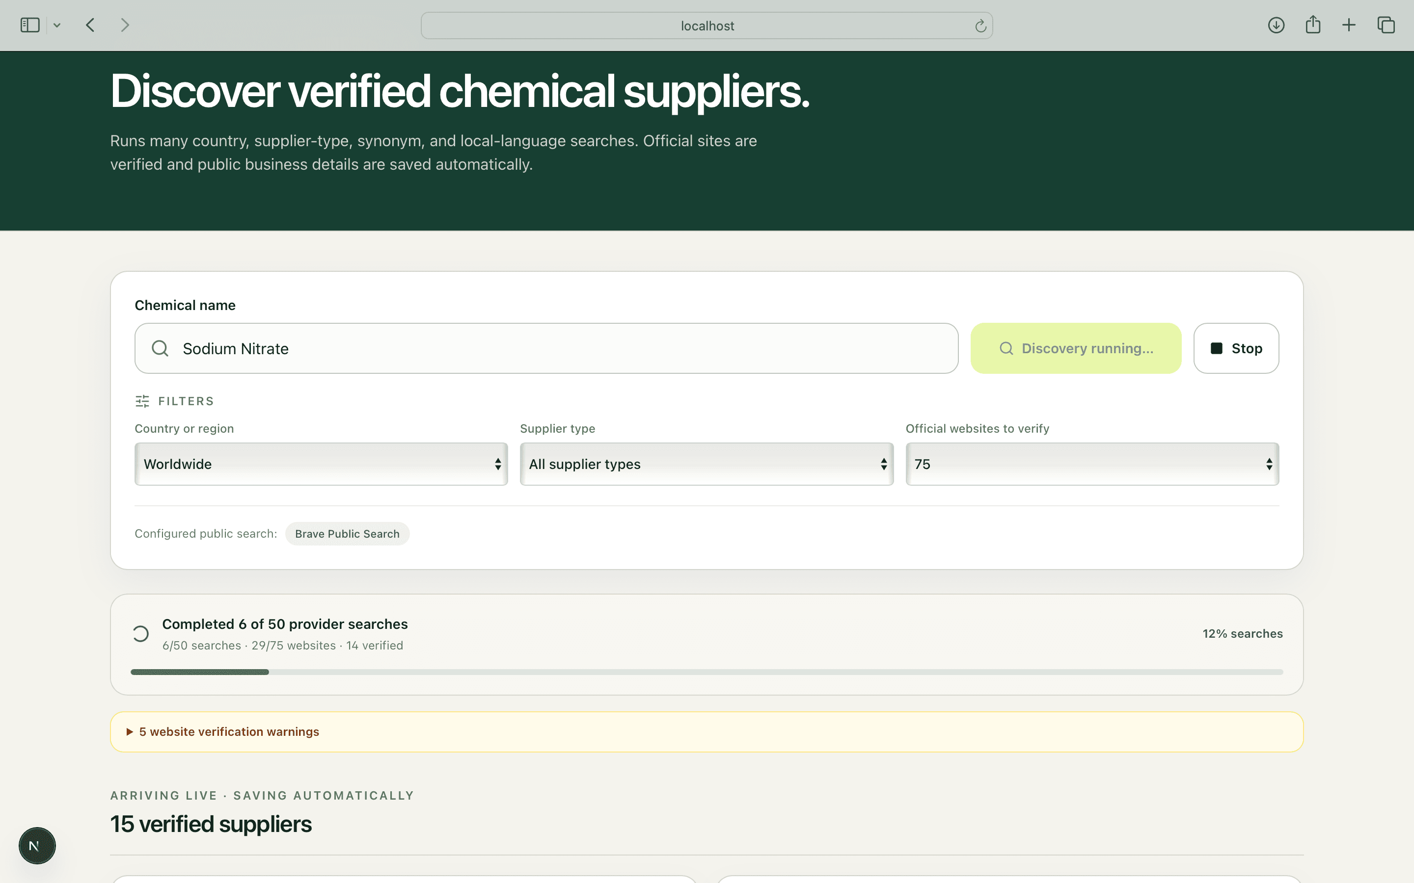The height and width of the screenshot is (883, 1414).
Task: Click the magnifier icon in Chemical name field
Action: pyautogui.click(x=160, y=348)
